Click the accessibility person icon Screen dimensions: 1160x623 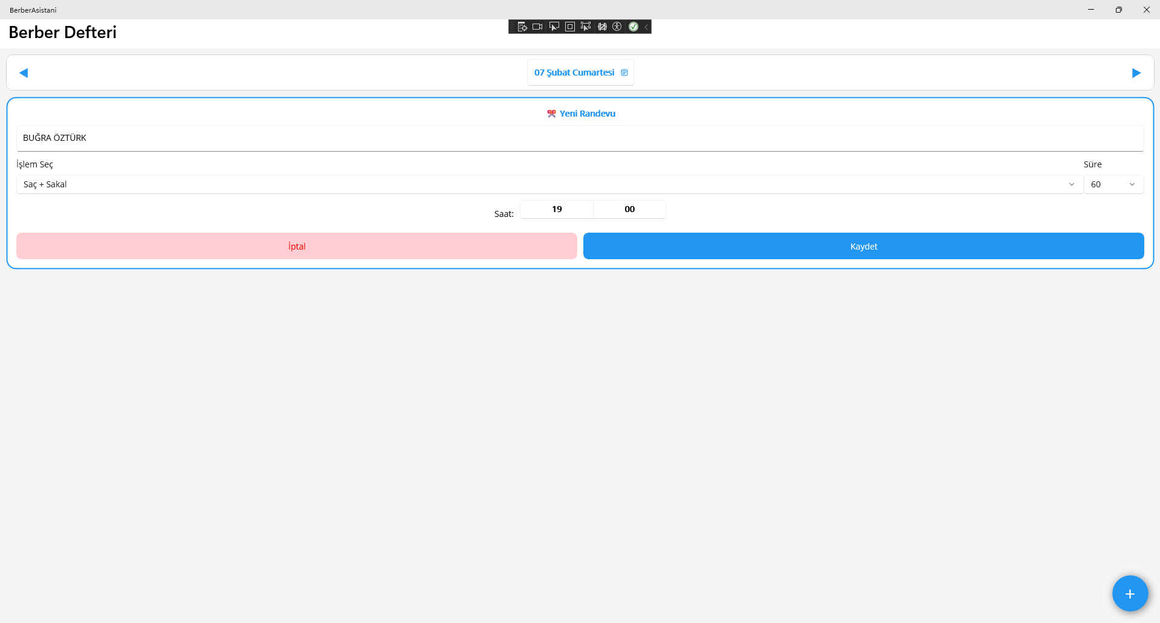click(617, 27)
